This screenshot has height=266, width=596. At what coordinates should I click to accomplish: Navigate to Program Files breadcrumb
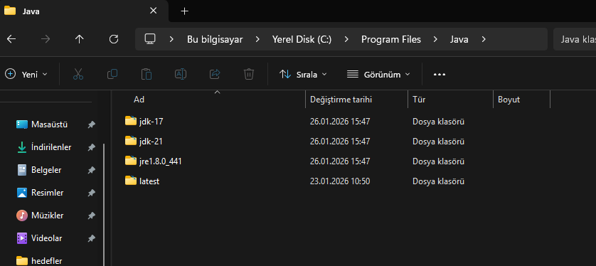(x=391, y=39)
